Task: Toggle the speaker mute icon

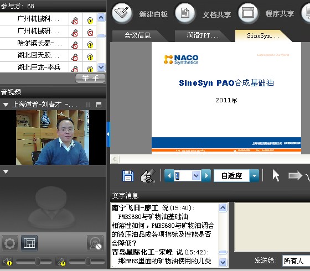Action: pyautogui.click(x=7, y=262)
